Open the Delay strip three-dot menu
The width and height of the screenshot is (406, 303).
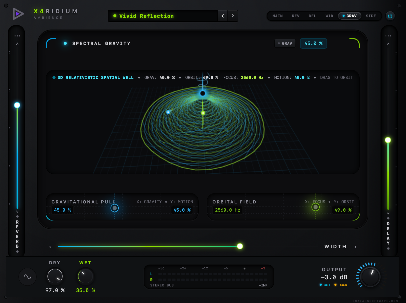[x=388, y=36]
